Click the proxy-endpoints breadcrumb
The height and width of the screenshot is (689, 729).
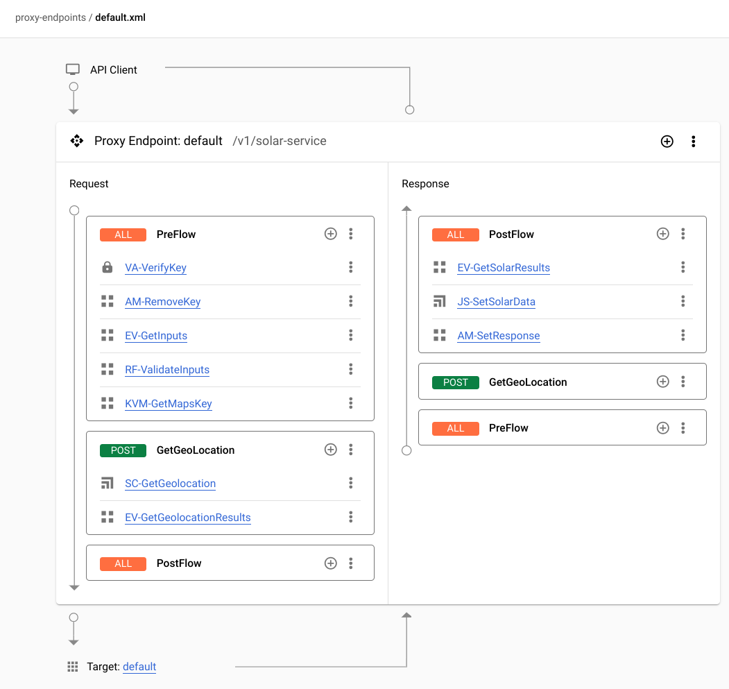(51, 17)
